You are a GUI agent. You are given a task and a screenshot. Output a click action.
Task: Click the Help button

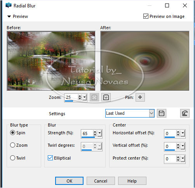132,181
